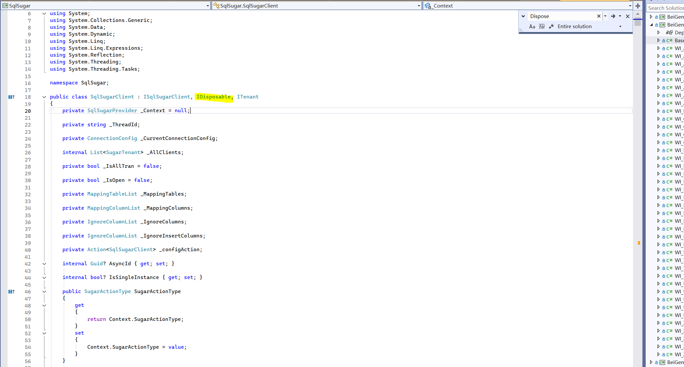Toggle Match case in find box
Image resolution: width=684 pixels, height=367 pixels.
532,26
